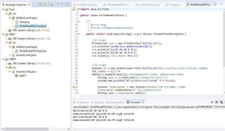Viewport: 225px width, 131px height.
Task: Close the Console view tab
Action: [x=143, y=102]
